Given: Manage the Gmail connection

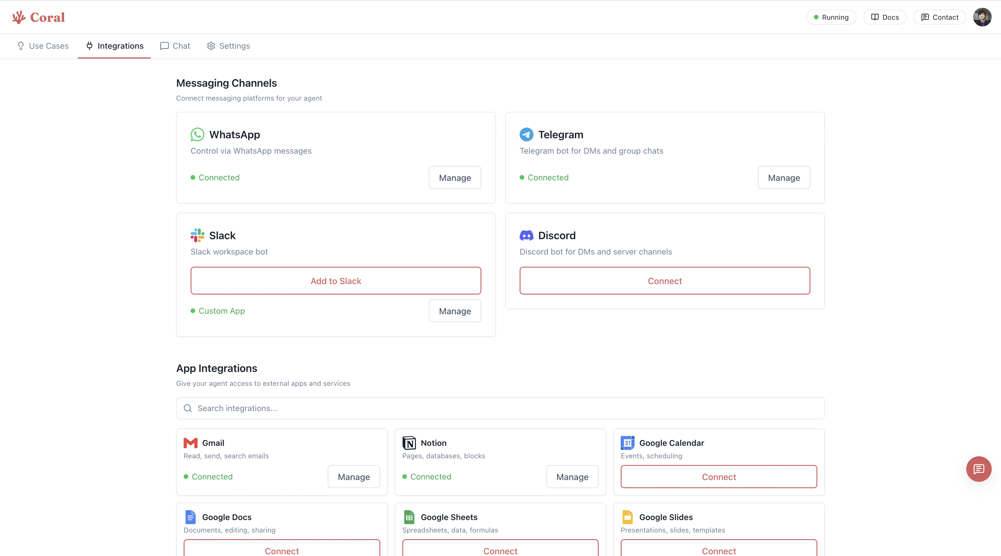Looking at the screenshot, I should (x=353, y=477).
